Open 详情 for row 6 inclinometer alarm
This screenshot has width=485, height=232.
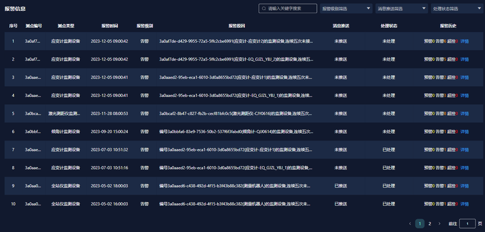point(464,131)
